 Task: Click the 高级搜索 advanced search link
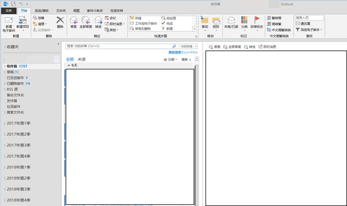pyautogui.click(x=183, y=52)
